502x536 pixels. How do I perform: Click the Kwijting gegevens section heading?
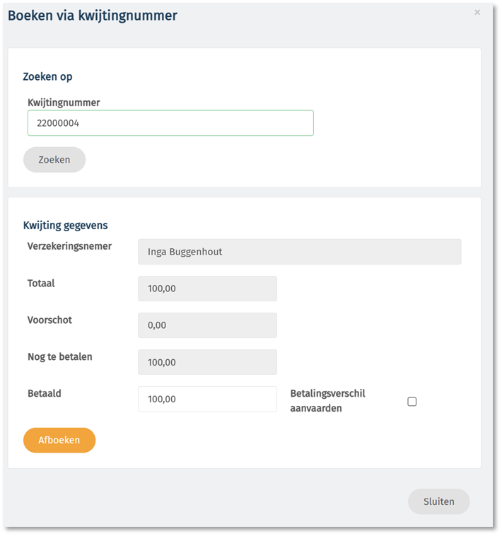tap(65, 226)
